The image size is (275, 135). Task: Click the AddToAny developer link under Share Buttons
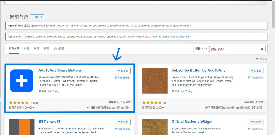pos(54,91)
